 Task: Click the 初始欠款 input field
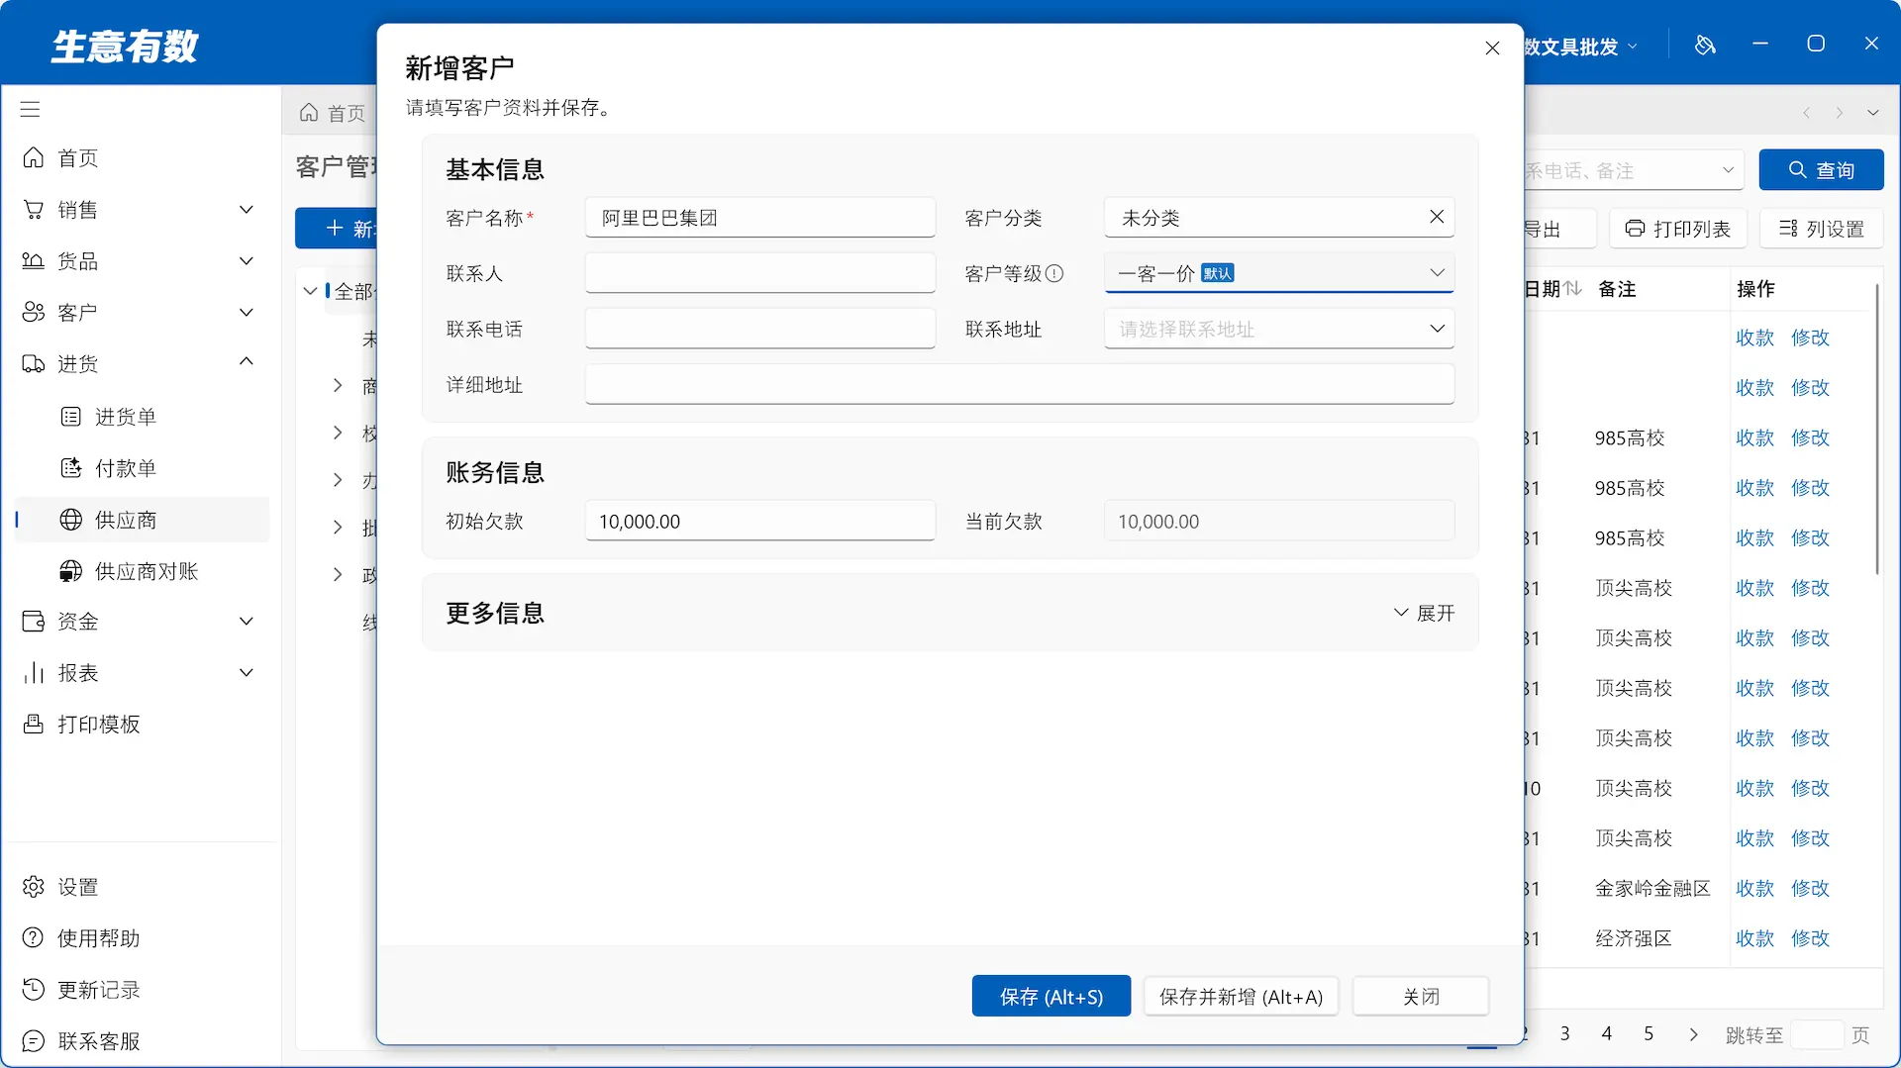pos(759,522)
